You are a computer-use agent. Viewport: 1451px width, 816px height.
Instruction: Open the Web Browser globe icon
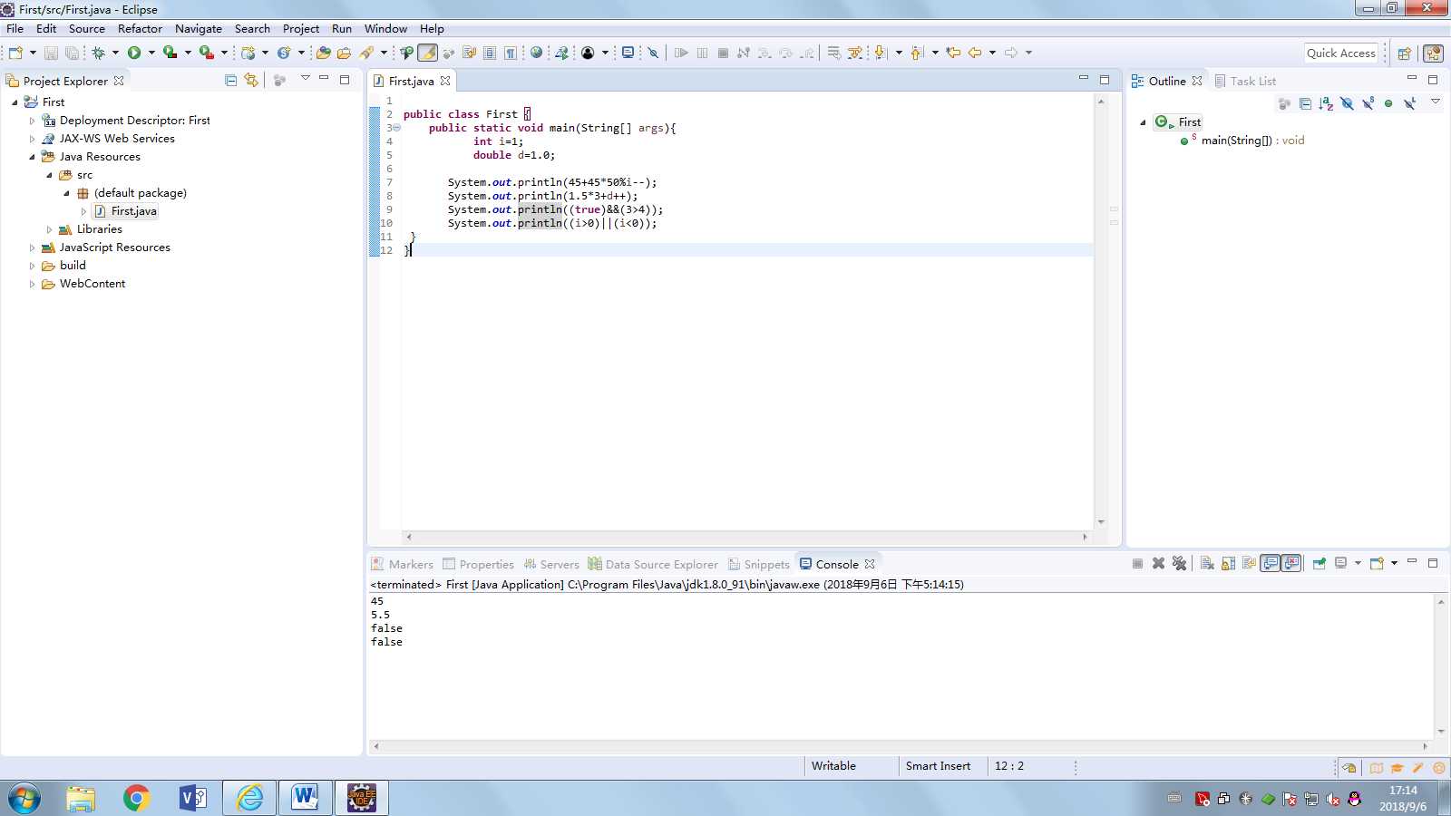(537, 53)
